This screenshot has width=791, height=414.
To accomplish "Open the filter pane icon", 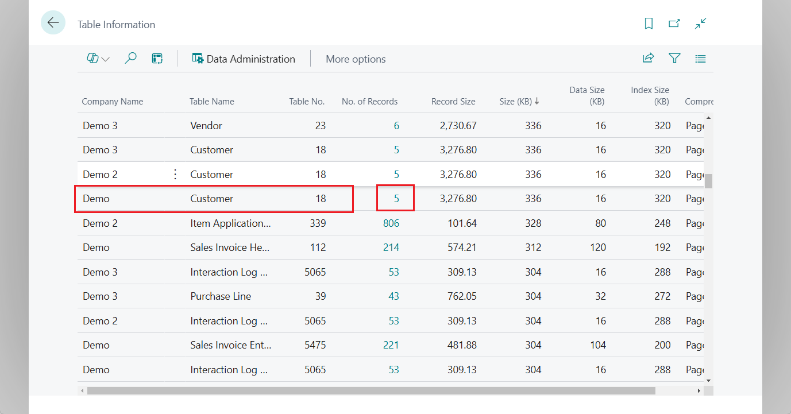I will 674,58.
